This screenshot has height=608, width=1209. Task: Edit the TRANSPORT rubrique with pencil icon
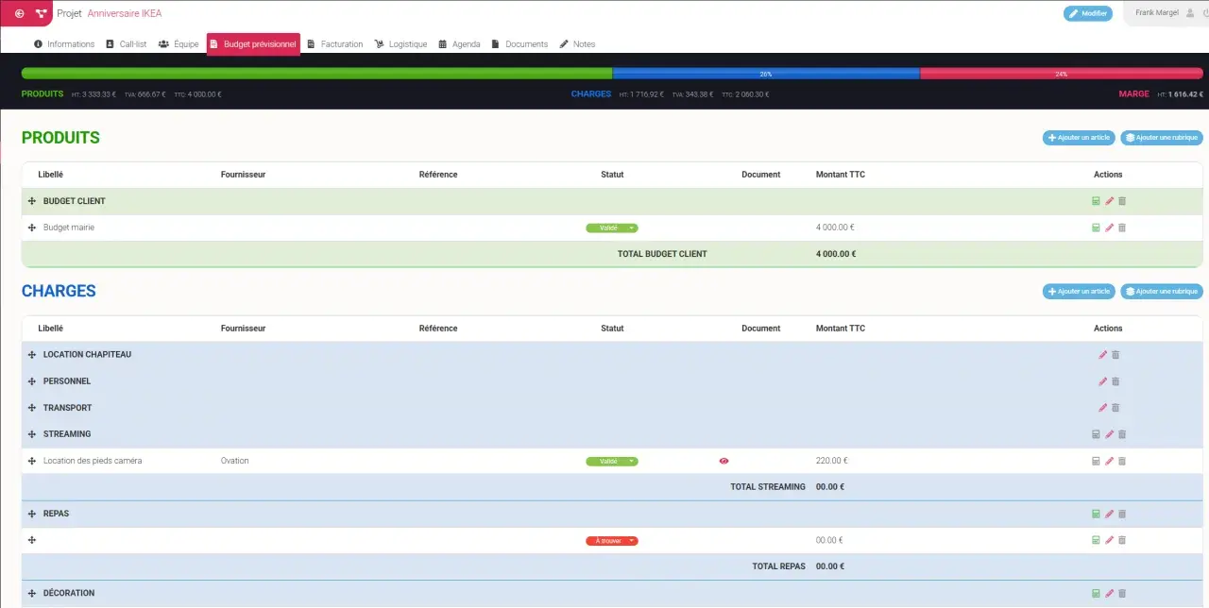coord(1102,408)
